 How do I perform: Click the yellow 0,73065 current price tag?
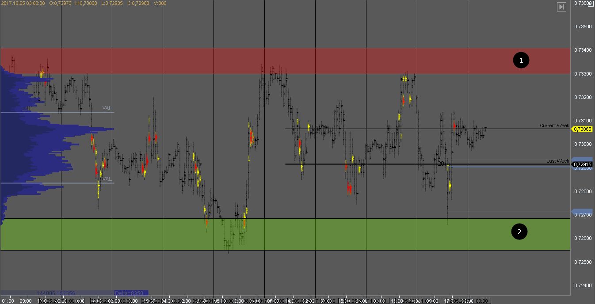click(583, 129)
